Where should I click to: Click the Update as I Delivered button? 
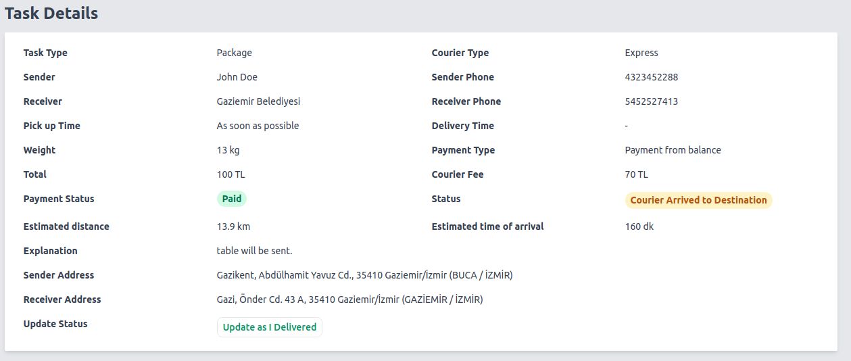(269, 327)
